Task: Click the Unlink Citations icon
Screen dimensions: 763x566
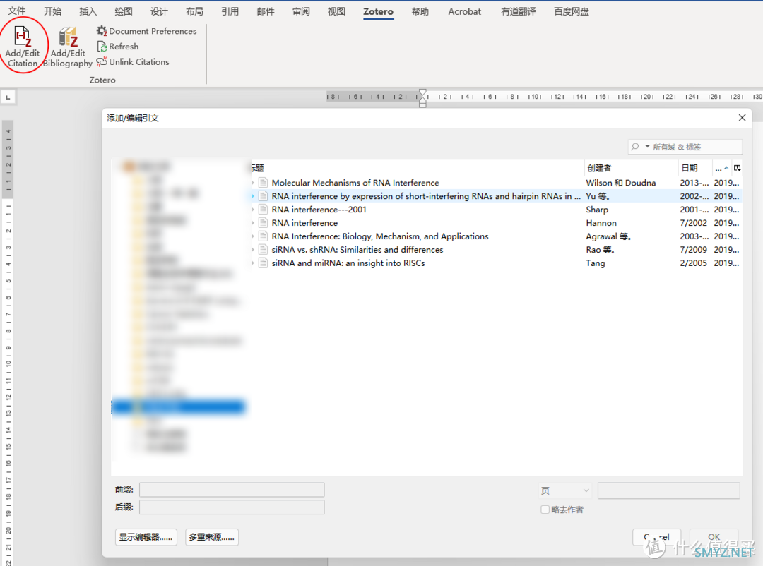Action: click(102, 62)
